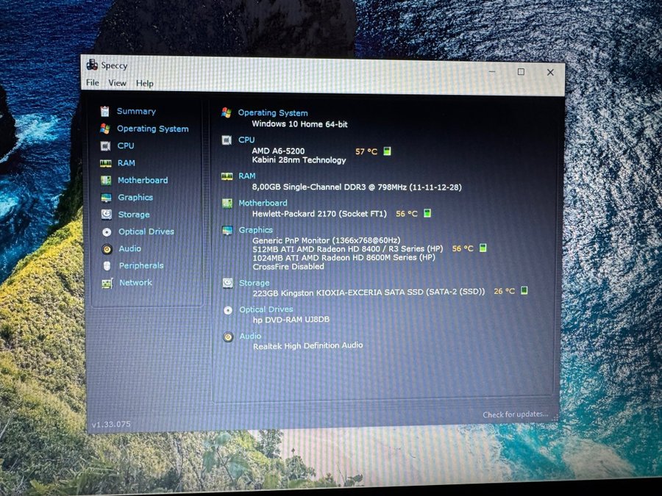The height and width of the screenshot is (496, 662).
Task: Click the chip icon beside CPU heading in summary
Action: [x=227, y=140]
